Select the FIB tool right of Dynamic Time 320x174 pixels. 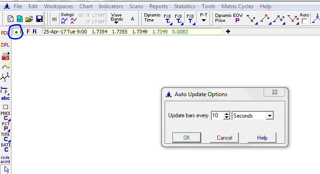(167, 19)
